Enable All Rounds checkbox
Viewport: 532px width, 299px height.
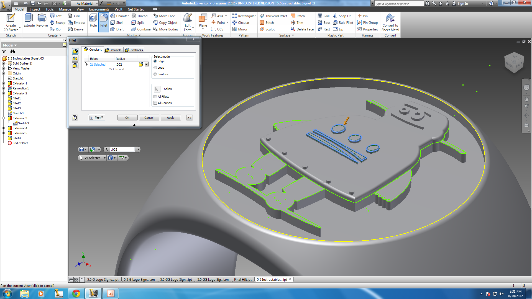pyautogui.click(x=155, y=103)
